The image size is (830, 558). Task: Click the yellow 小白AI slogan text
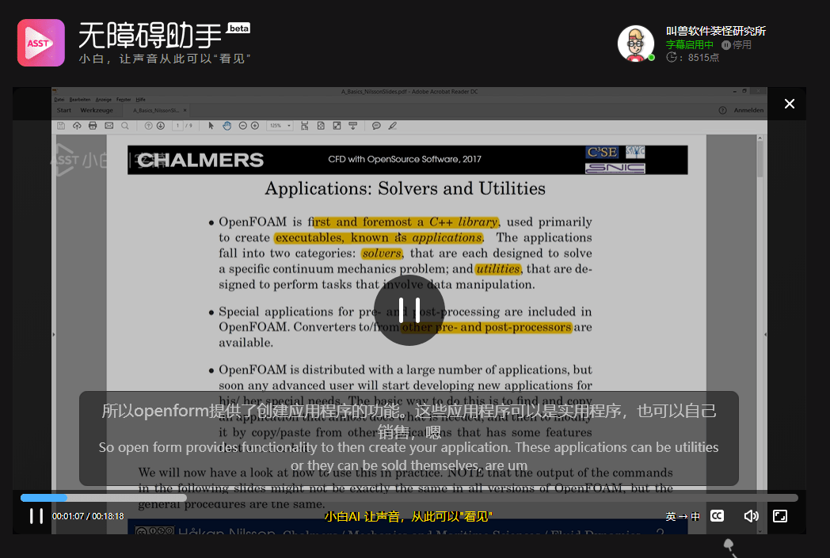(408, 516)
